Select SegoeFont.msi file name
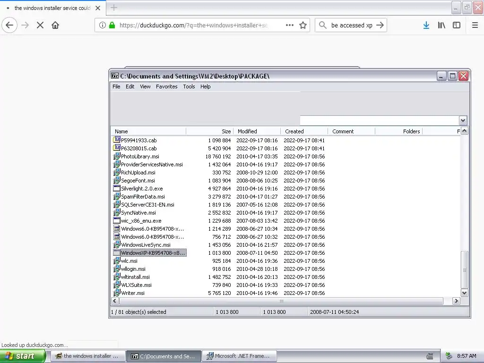This screenshot has height=363, width=484. [x=138, y=180]
